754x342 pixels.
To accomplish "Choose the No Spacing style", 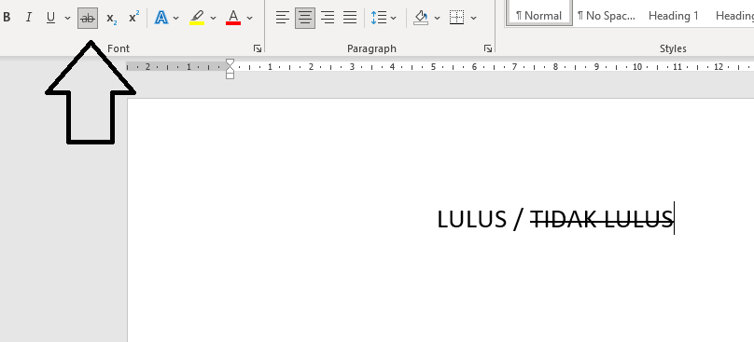I will (607, 16).
